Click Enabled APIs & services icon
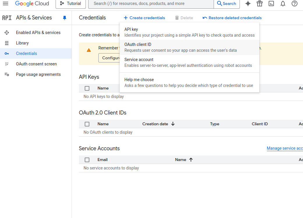This screenshot has width=303, height=218. click(x=7, y=33)
